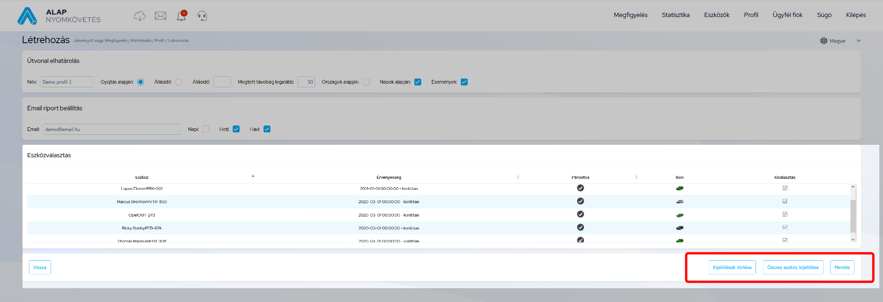The image size is (883, 302).
Task: Enable the Országok alapján checkbox
Action: pyautogui.click(x=366, y=82)
